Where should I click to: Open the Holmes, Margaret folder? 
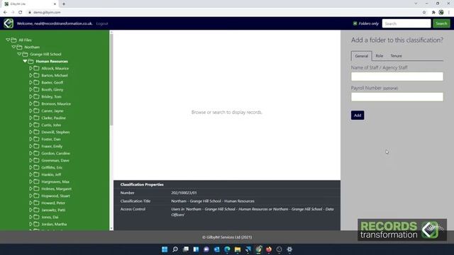pyautogui.click(x=57, y=189)
